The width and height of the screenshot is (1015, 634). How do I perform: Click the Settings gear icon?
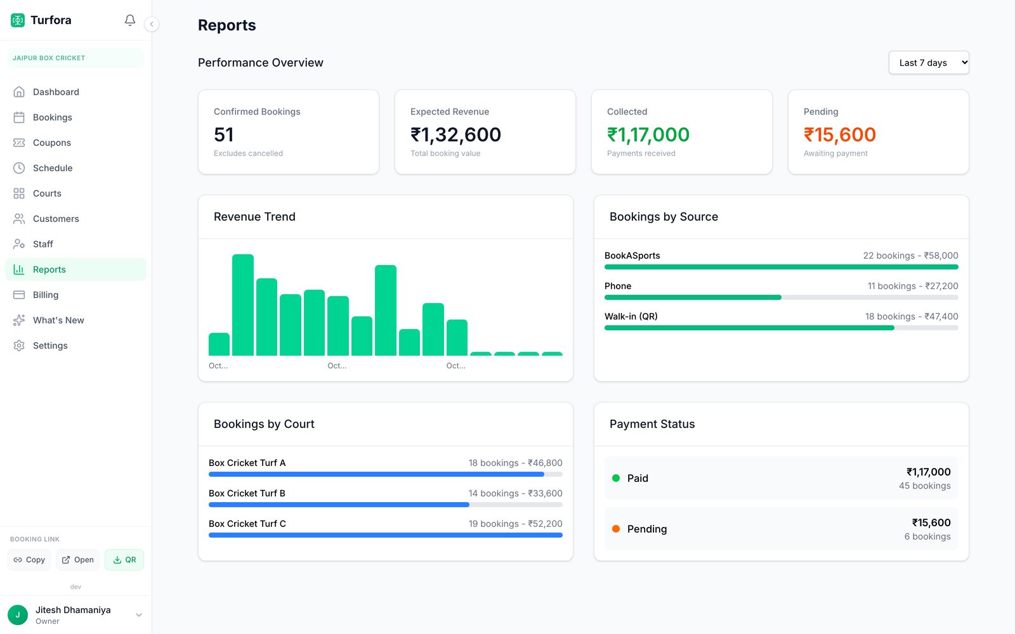click(x=19, y=346)
